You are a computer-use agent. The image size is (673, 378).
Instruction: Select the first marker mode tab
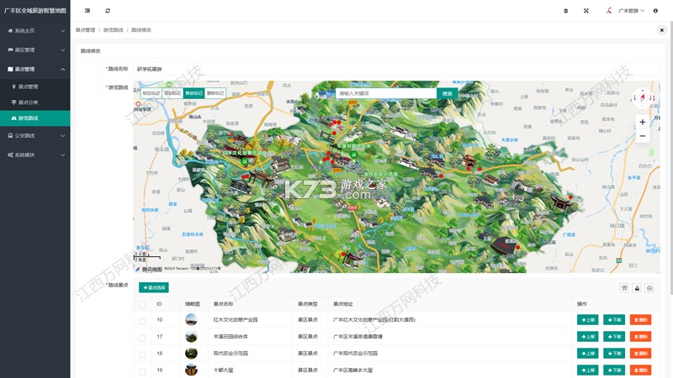pos(151,93)
